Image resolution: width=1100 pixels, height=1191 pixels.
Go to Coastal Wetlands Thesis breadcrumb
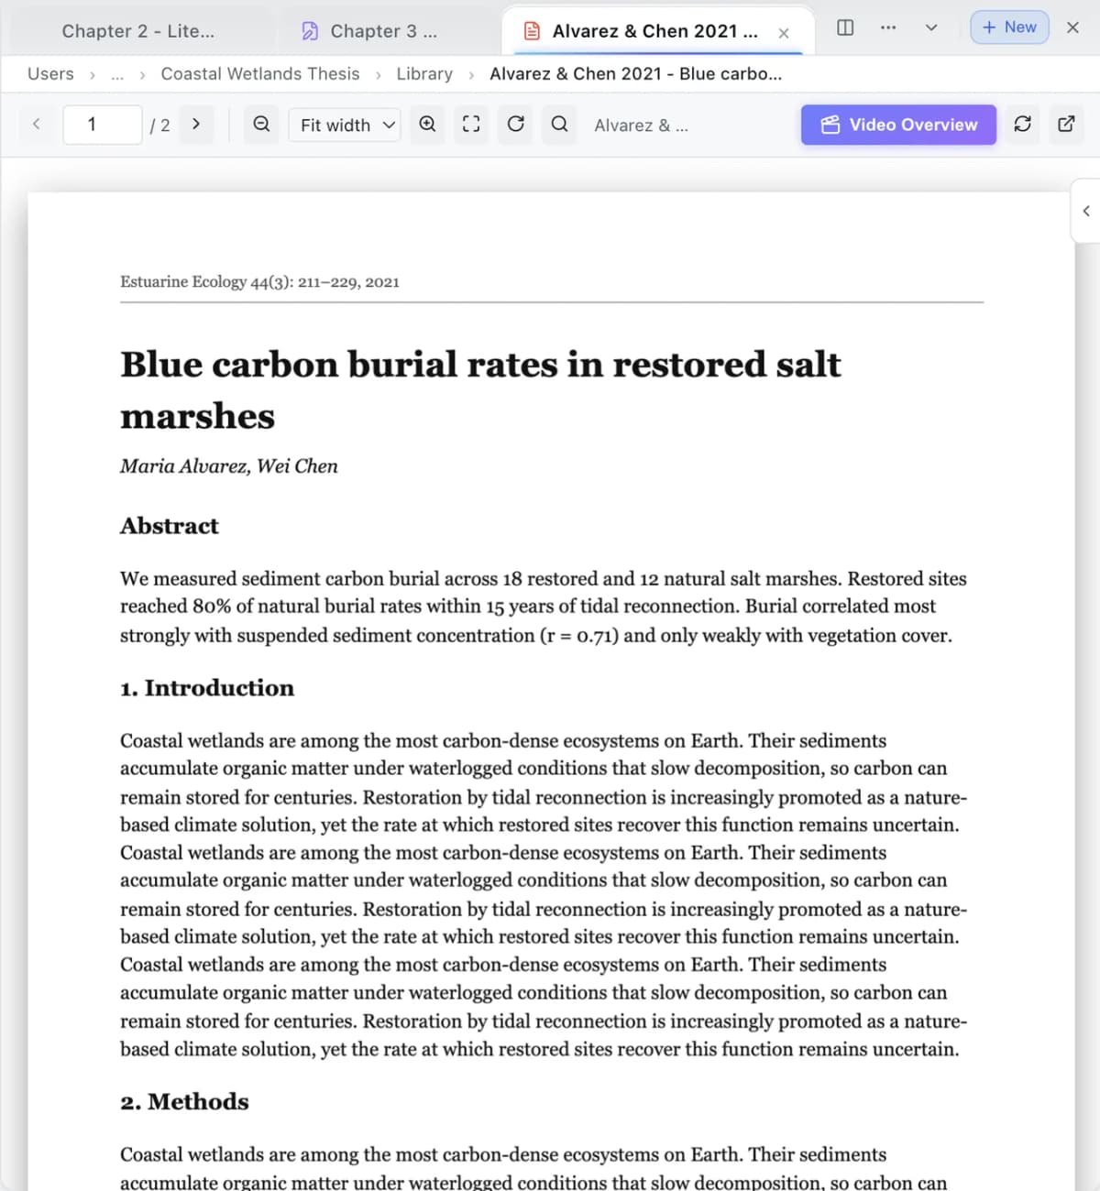(260, 74)
